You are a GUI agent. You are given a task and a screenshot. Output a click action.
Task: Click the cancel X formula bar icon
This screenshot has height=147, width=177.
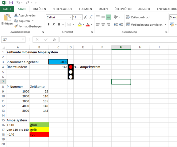(x=37, y=40)
